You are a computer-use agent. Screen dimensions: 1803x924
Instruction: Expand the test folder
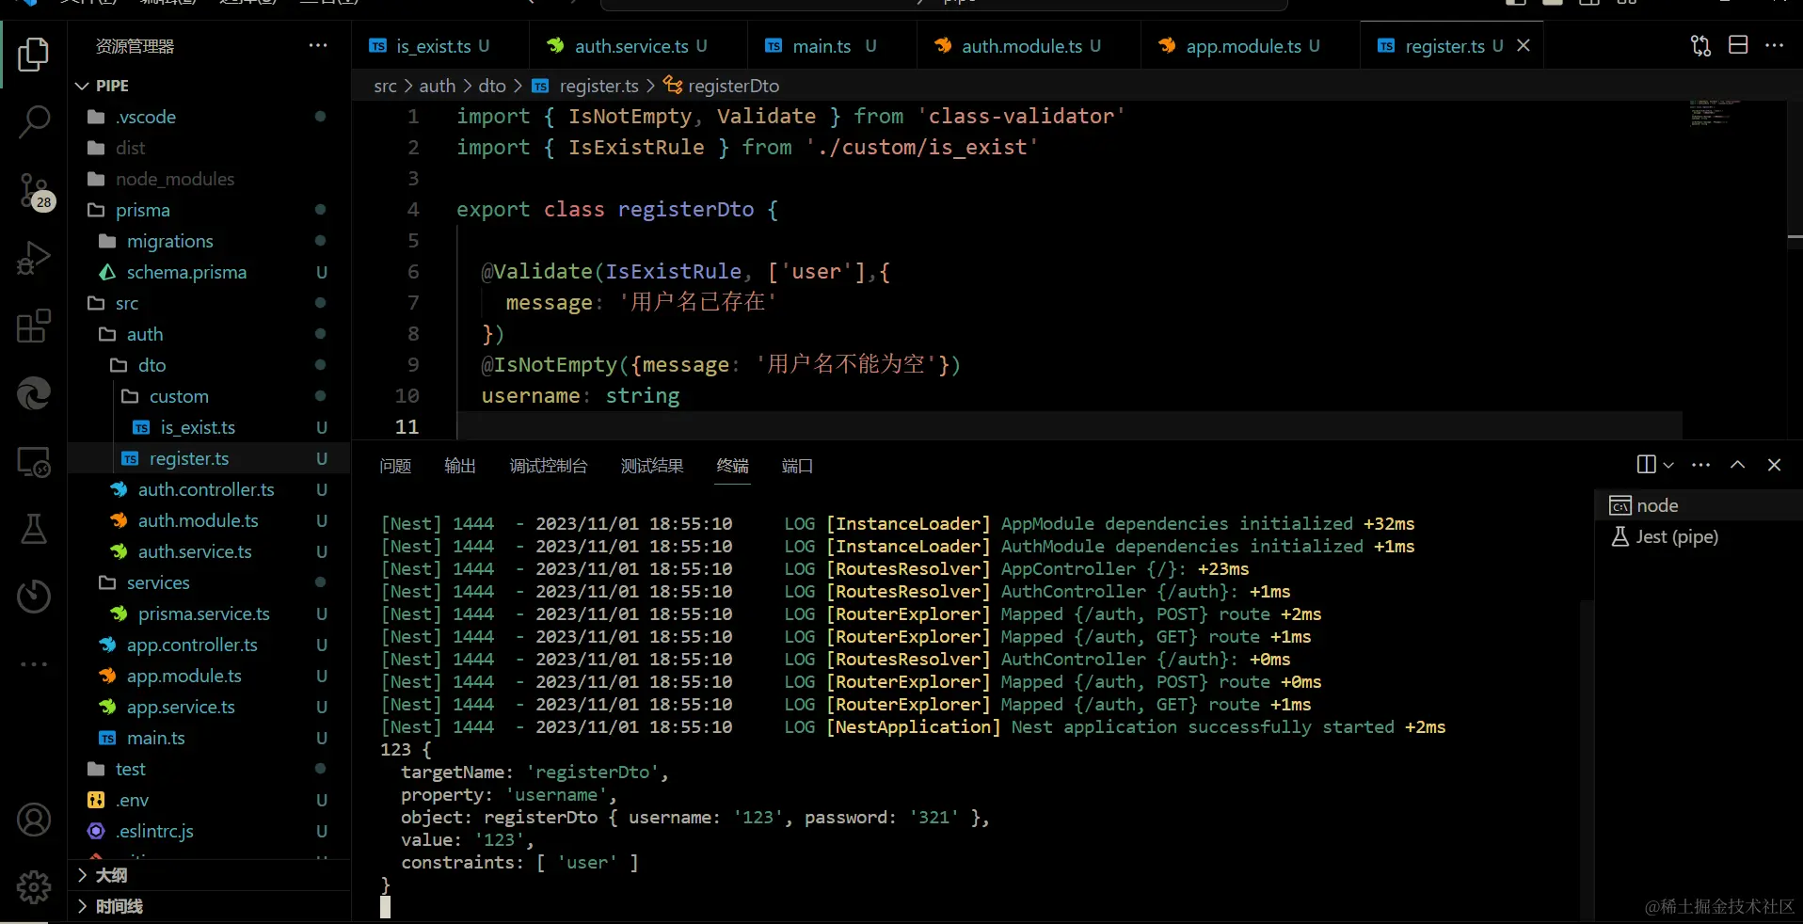(210, 769)
